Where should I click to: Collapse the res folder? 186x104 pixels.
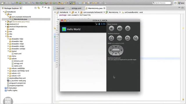click(x=6, y=36)
